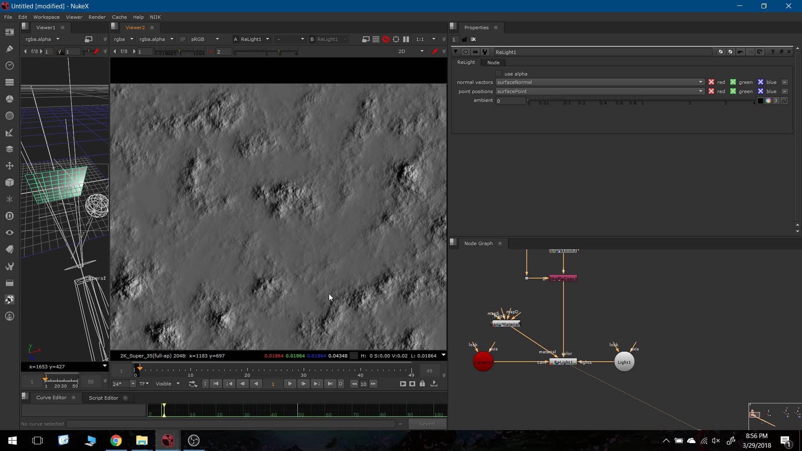Disable the red channel for normal vectors
The width and height of the screenshot is (802, 451).
pos(711,82)
